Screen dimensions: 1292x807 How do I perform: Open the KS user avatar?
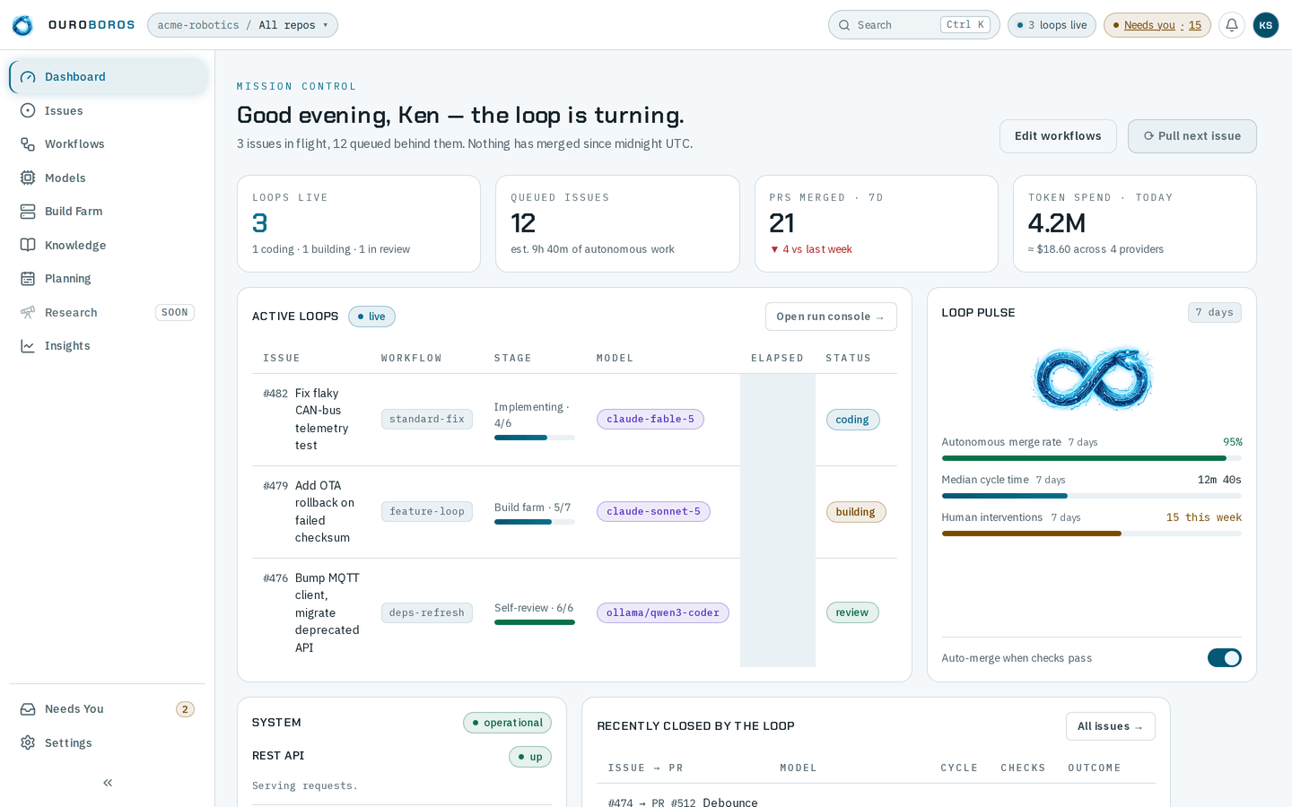coord(1266,25)
